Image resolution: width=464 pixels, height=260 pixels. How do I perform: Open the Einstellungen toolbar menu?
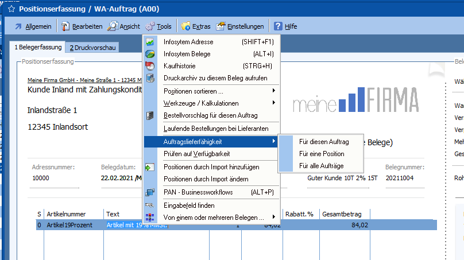[240, 26]
